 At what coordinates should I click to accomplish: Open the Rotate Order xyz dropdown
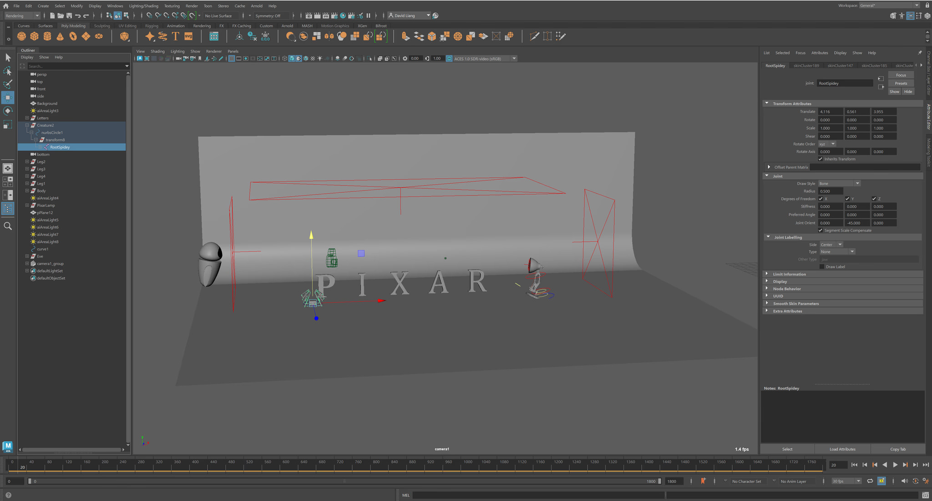pos(827,144)
